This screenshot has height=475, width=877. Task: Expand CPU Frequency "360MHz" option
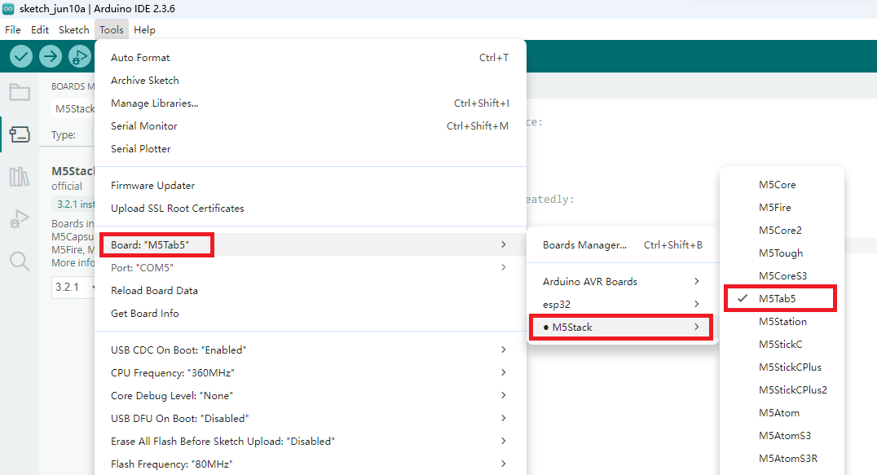311,372
